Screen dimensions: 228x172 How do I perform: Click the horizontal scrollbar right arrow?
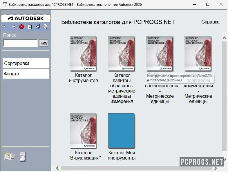216,168
